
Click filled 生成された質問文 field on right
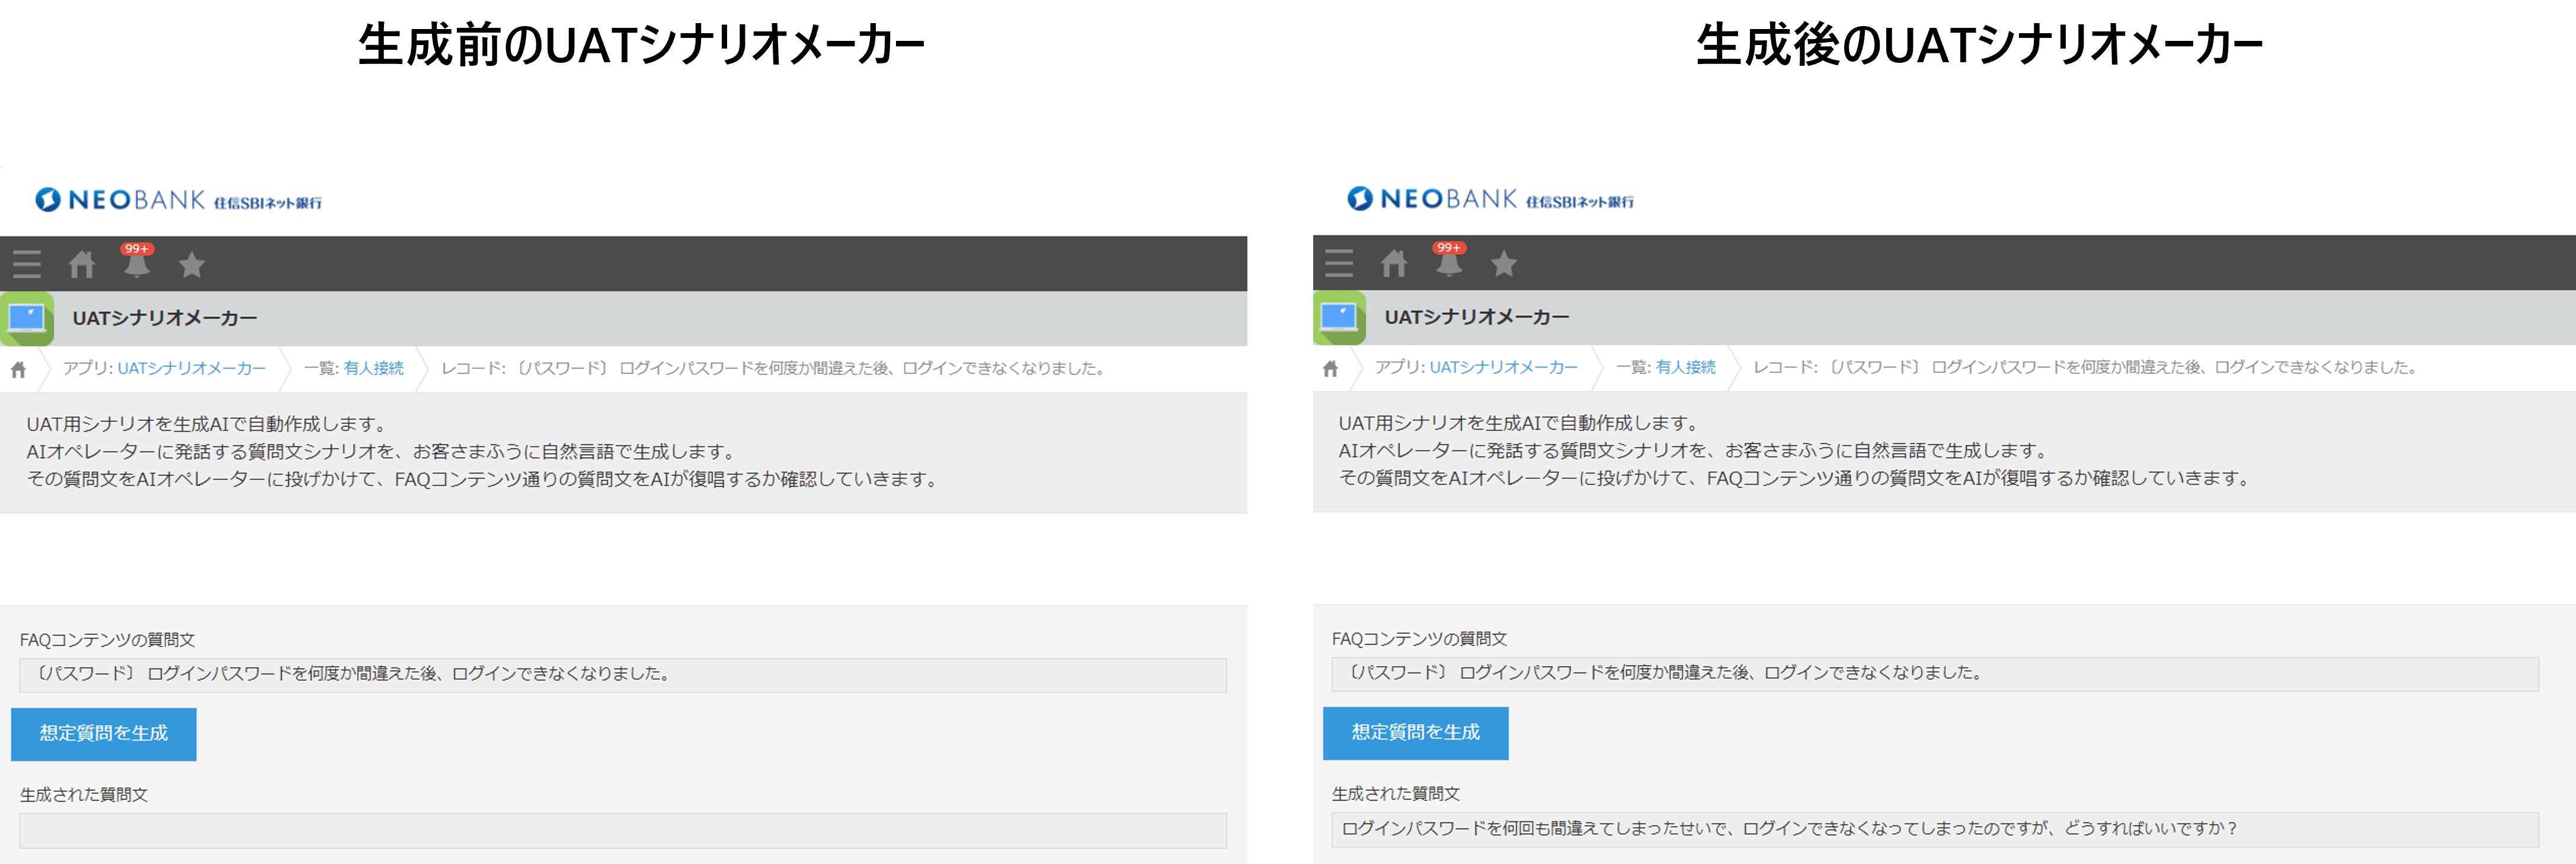pyautogui.click(x=1934, y=829)
